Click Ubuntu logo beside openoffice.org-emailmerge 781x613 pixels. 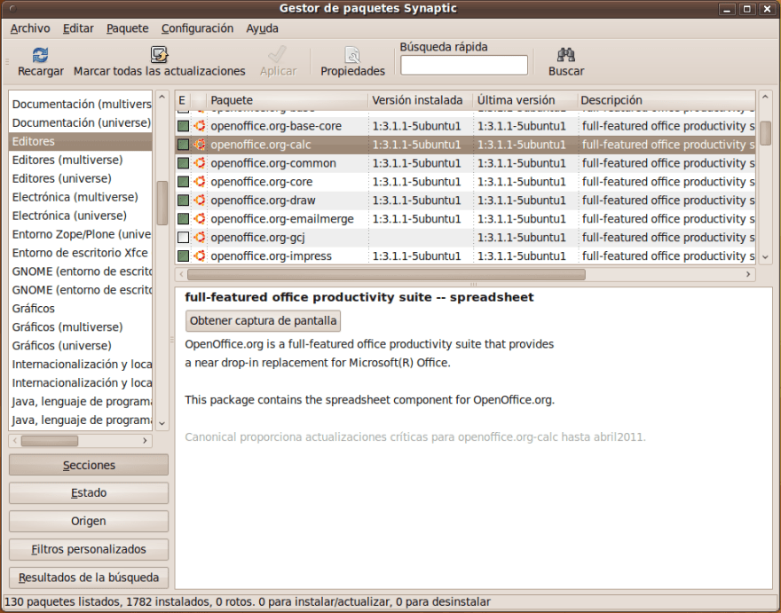(x=199, y=218)
